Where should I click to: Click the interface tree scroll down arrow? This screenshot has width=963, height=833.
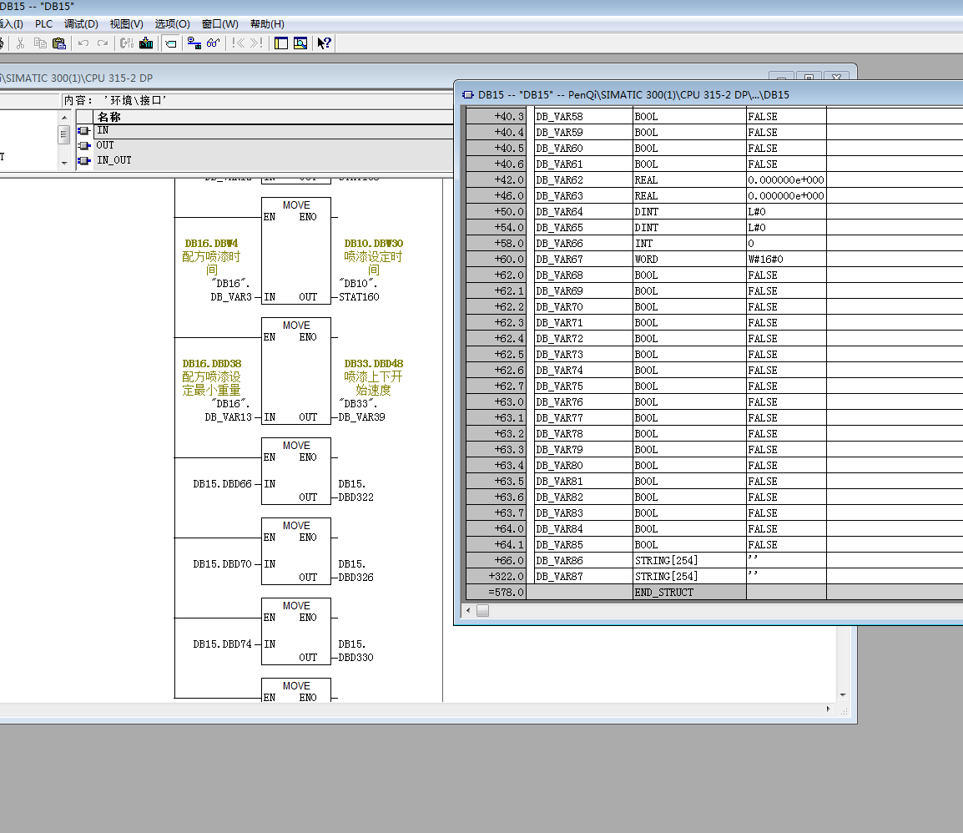click(x=64, y=164)
